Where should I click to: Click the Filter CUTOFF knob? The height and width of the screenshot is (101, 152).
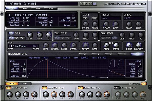pyautogui.click(x=106, y=24)
